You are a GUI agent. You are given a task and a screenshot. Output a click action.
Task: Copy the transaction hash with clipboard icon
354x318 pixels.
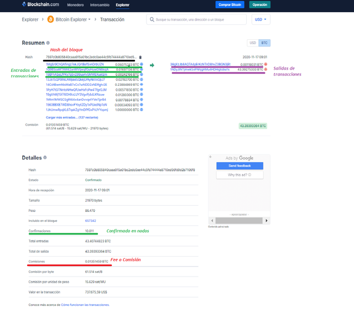click(x=140, y=57)
